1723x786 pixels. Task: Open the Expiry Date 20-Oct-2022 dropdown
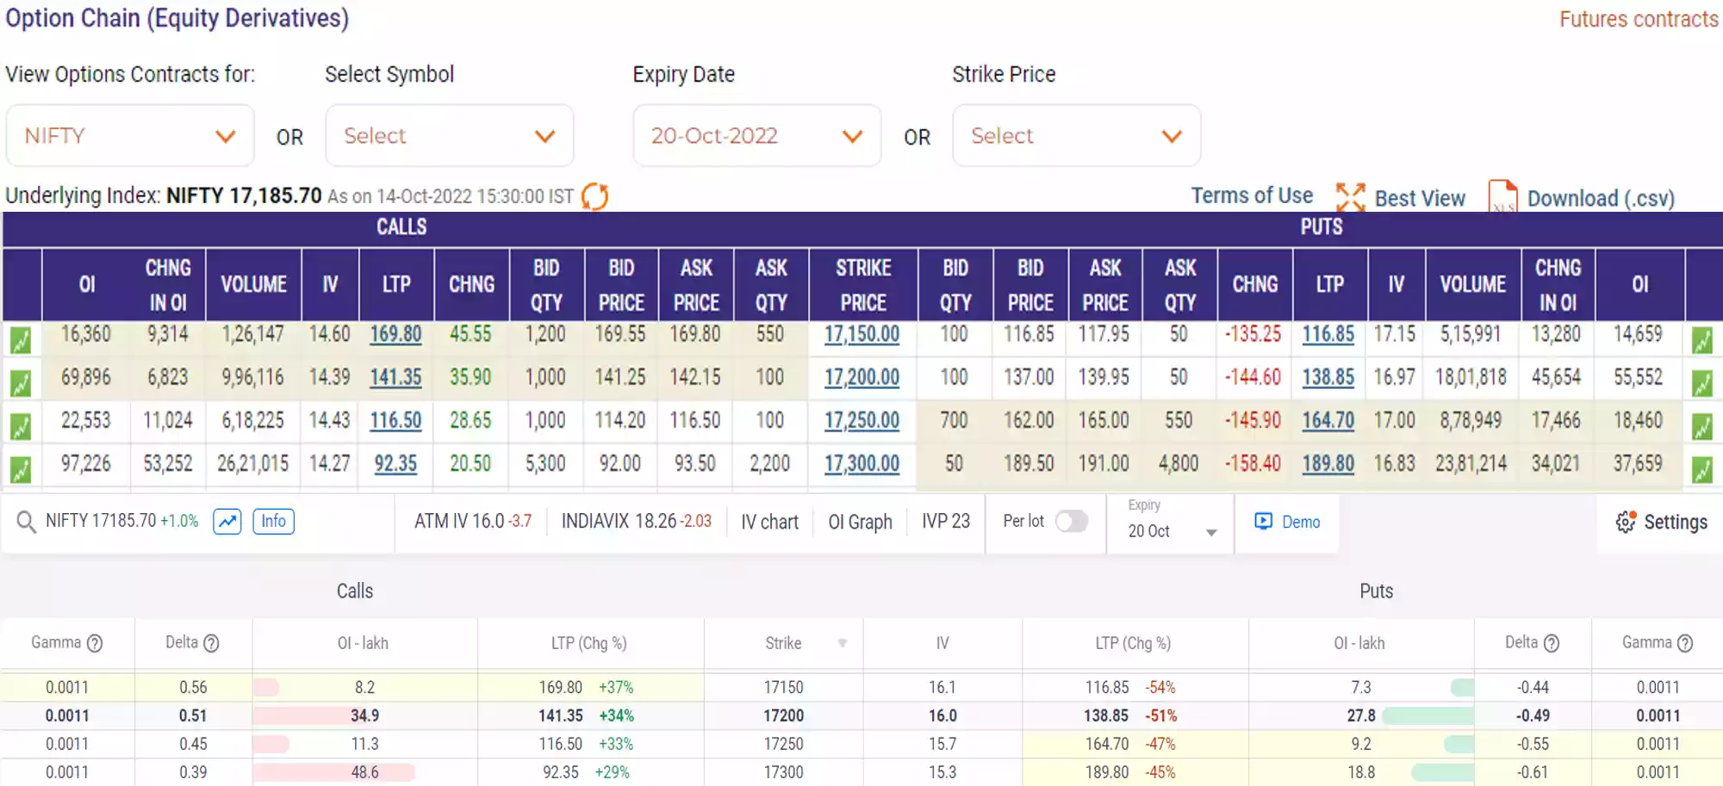click(x=757, y=135)
